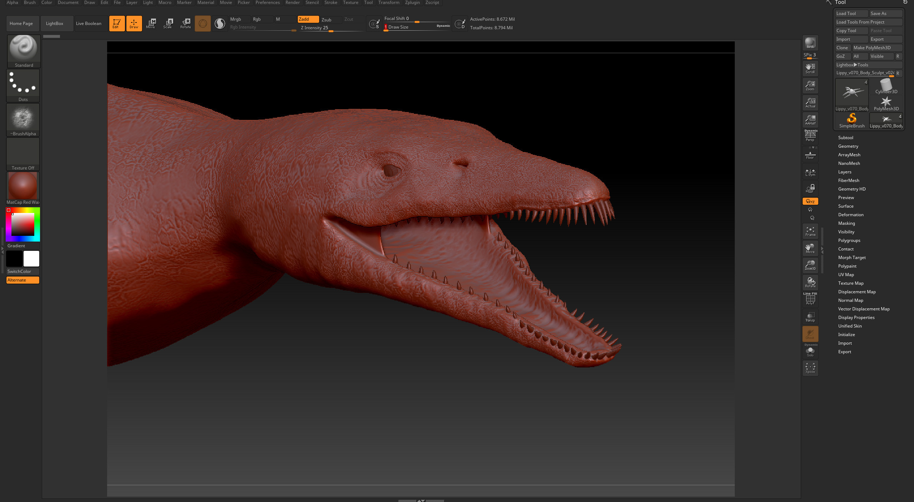Click the Texture Off slot
The width and height of the screenshot is (914, 502).
point(23,154)
